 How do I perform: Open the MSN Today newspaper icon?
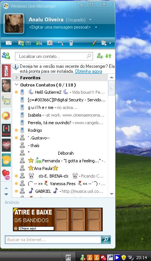50,43
